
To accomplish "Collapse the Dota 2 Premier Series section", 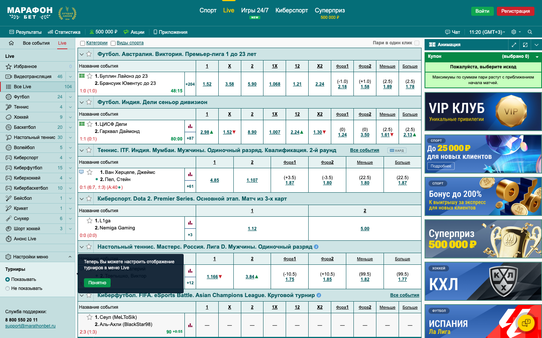I will 82,199.
